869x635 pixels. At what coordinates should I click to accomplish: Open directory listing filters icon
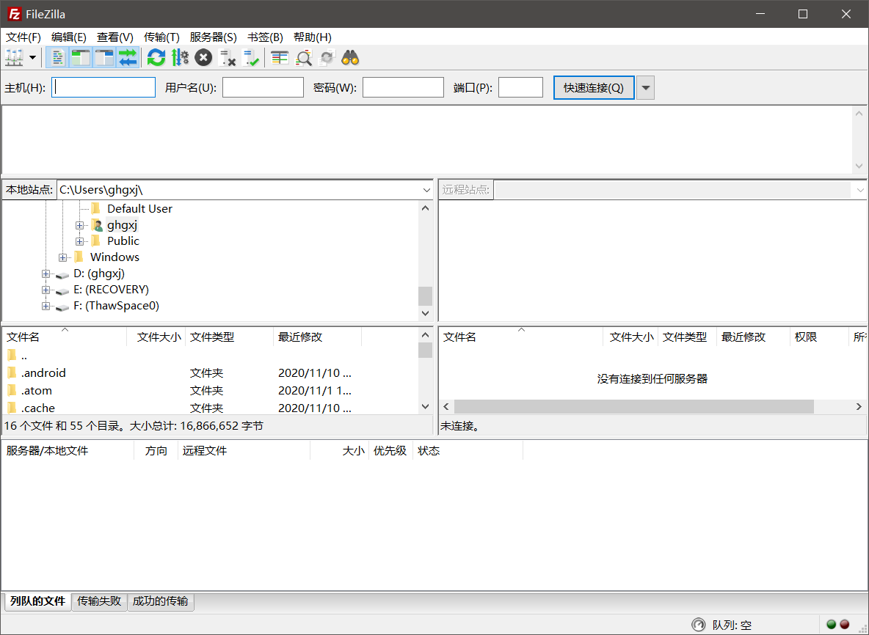(280, 58)
